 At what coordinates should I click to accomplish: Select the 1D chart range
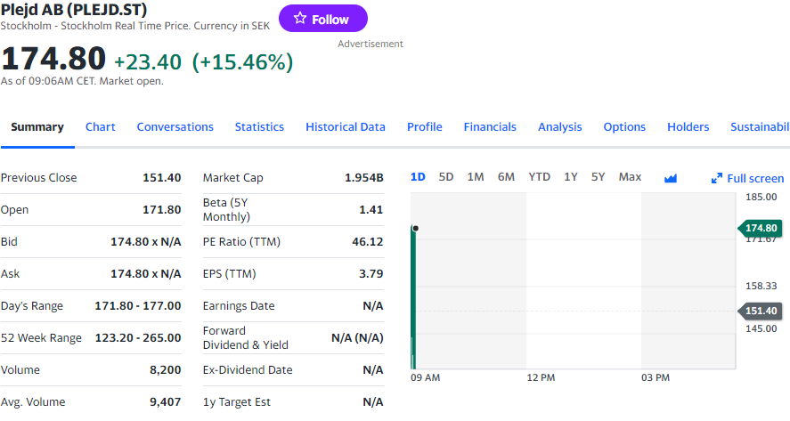tap(418, 177)
